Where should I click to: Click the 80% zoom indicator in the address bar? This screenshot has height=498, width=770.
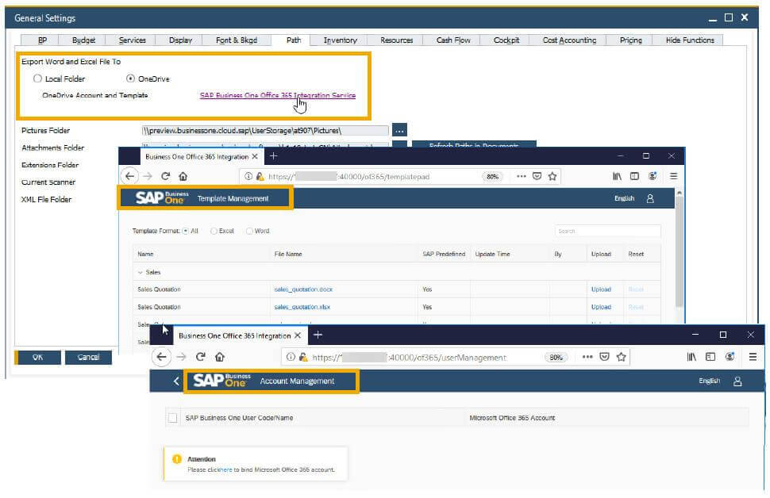(x=494, y=176)
